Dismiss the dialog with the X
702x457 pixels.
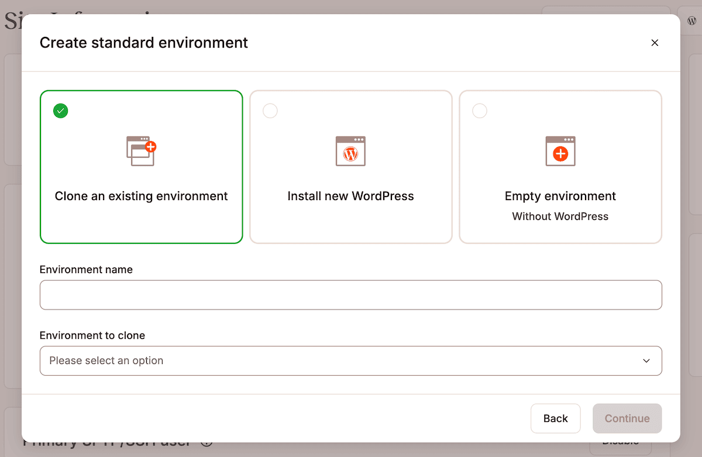tap(655, 43)
